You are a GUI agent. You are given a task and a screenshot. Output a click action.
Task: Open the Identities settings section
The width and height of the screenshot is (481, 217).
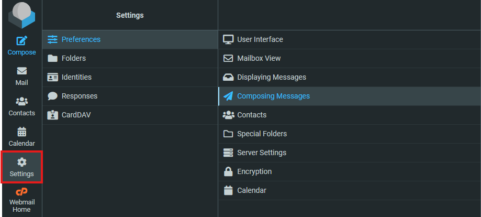(76, 77)
